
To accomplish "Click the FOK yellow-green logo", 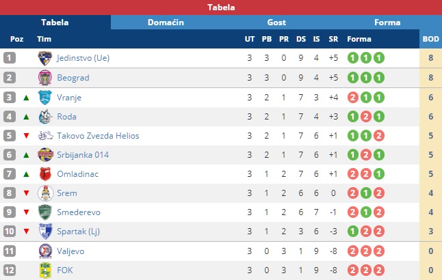I will click(x=45, y=270).
